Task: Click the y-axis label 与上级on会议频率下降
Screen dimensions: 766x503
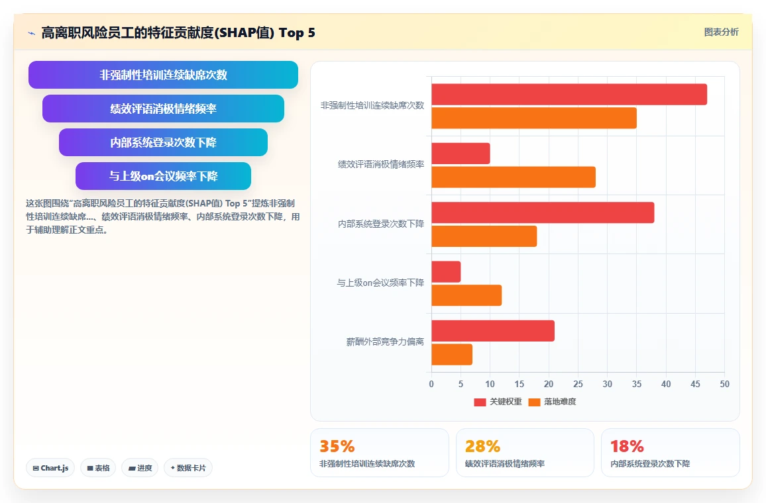Action: tap(380, 283)
